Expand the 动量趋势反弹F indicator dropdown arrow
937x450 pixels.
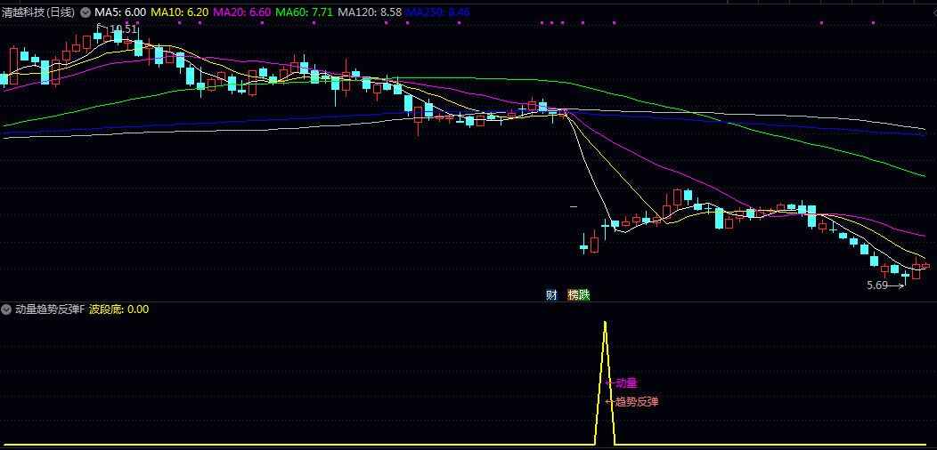(7, 309)
